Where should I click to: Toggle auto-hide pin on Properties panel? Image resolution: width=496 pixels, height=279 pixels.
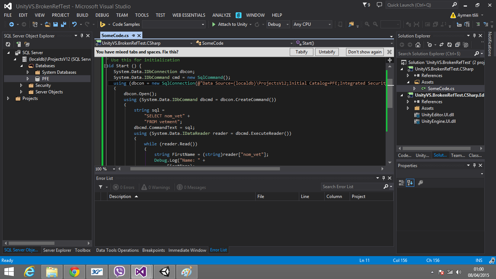click(474, 165)
